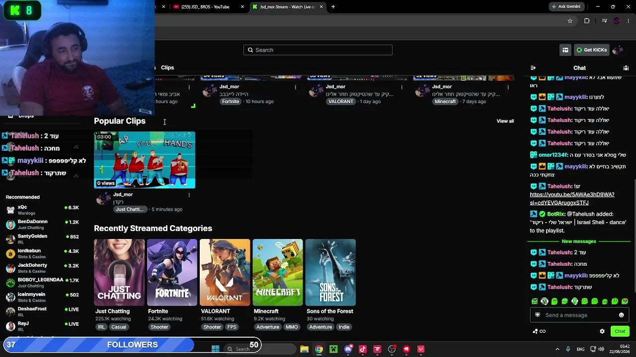Viewport: 636px width, 357px height.
Task: Click the microphone tray icon
Action: click(568, 349)
